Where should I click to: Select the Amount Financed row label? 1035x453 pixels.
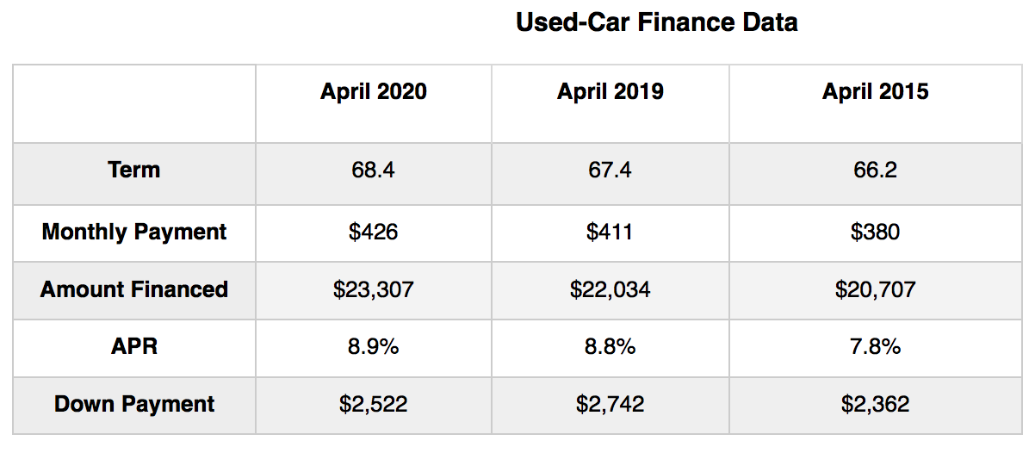134,289
